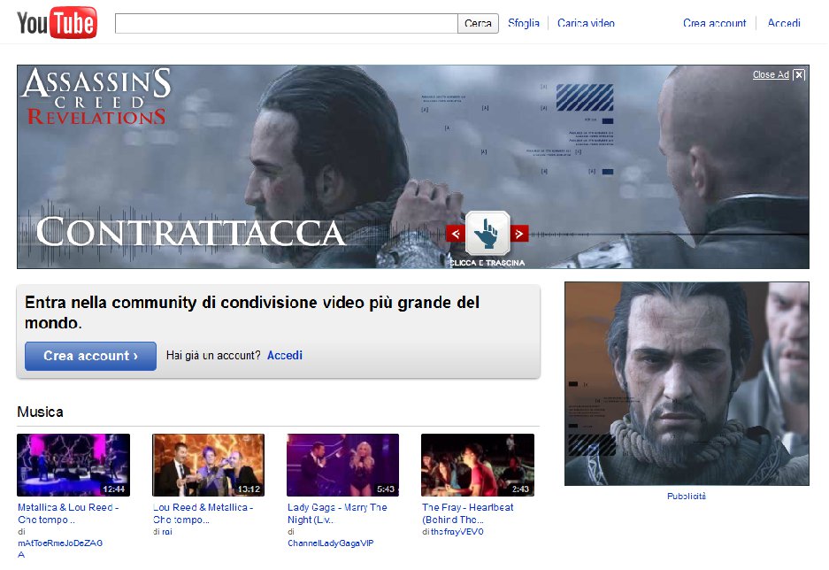
Task: Click the Close Ad text link
Action: (771, 74)
